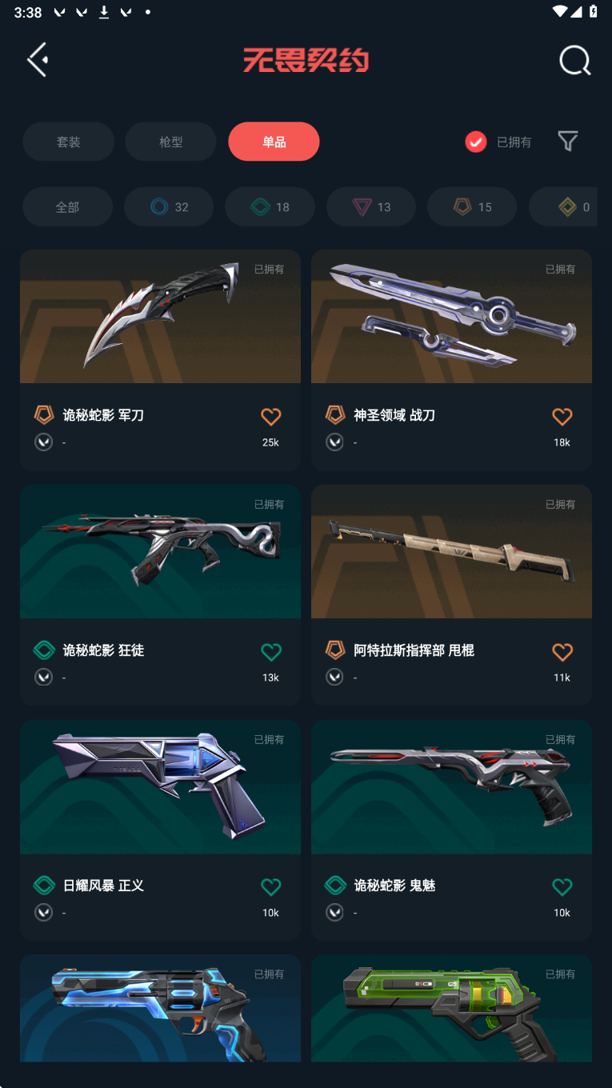Filter by blue circle tier 32
This screenshot has height=1088, width=612.
[169, 207]
